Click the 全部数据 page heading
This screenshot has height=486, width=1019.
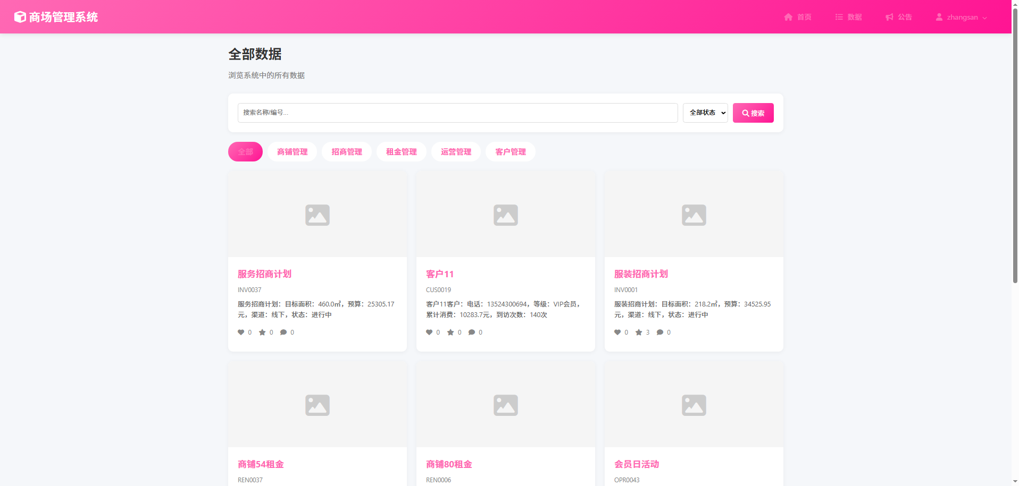pyautogui.click(x=255, y=54)
